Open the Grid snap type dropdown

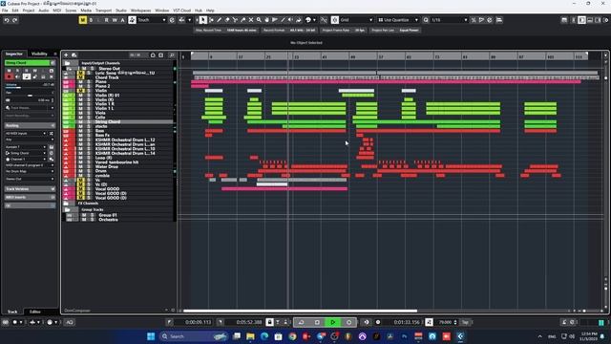[356, 20]
